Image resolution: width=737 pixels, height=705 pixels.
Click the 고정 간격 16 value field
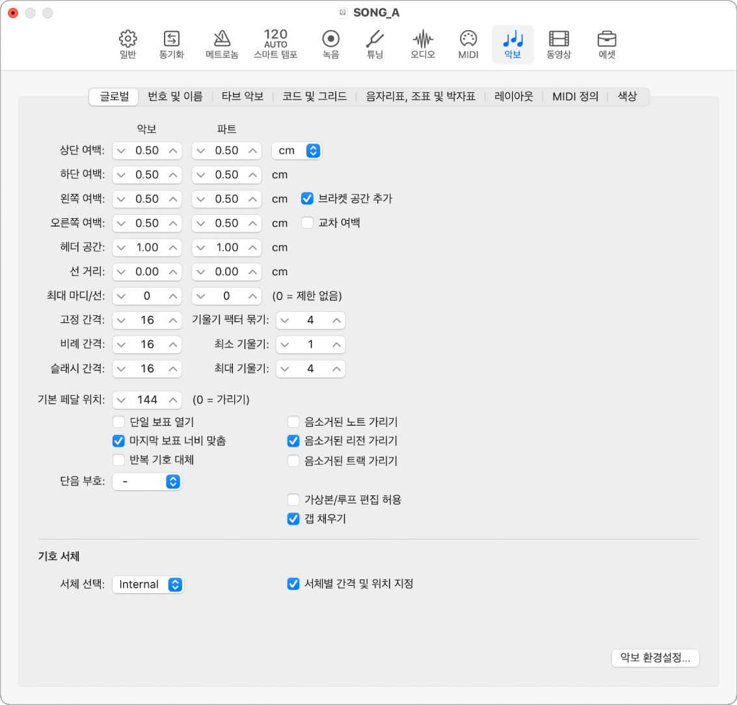click(147, 320)
